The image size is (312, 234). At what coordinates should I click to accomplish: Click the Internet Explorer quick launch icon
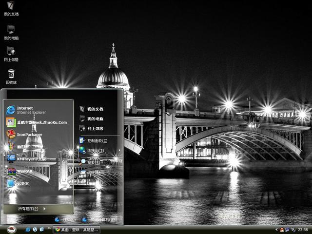pos(28,230)
